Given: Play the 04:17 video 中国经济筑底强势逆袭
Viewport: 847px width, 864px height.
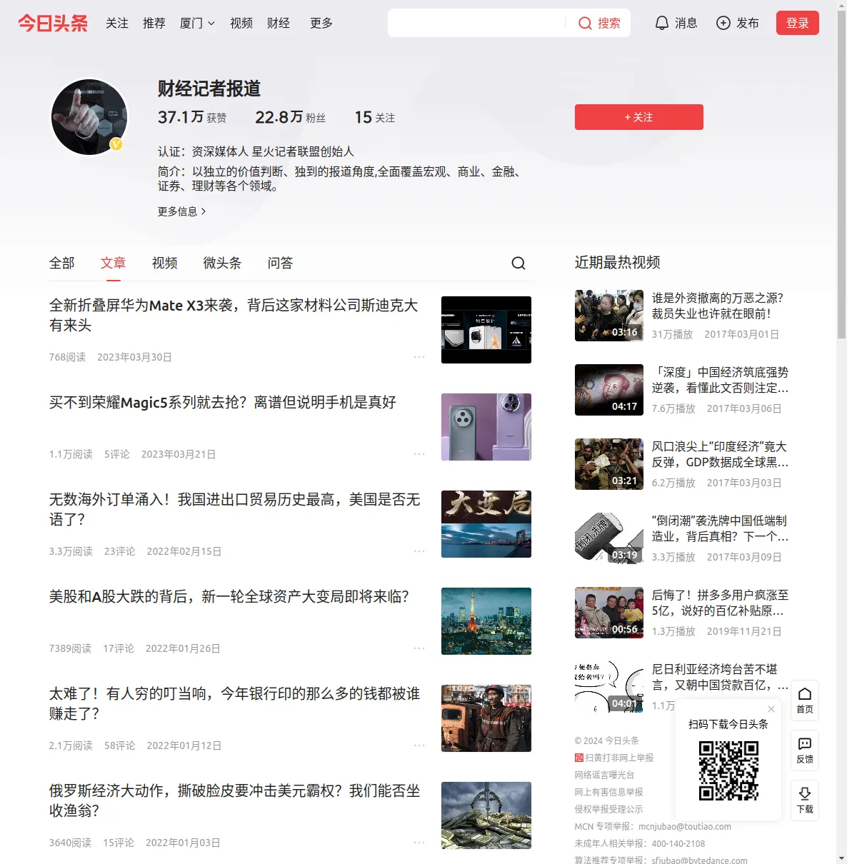Looking at the screenshot, I should click(x=609, y=390).
